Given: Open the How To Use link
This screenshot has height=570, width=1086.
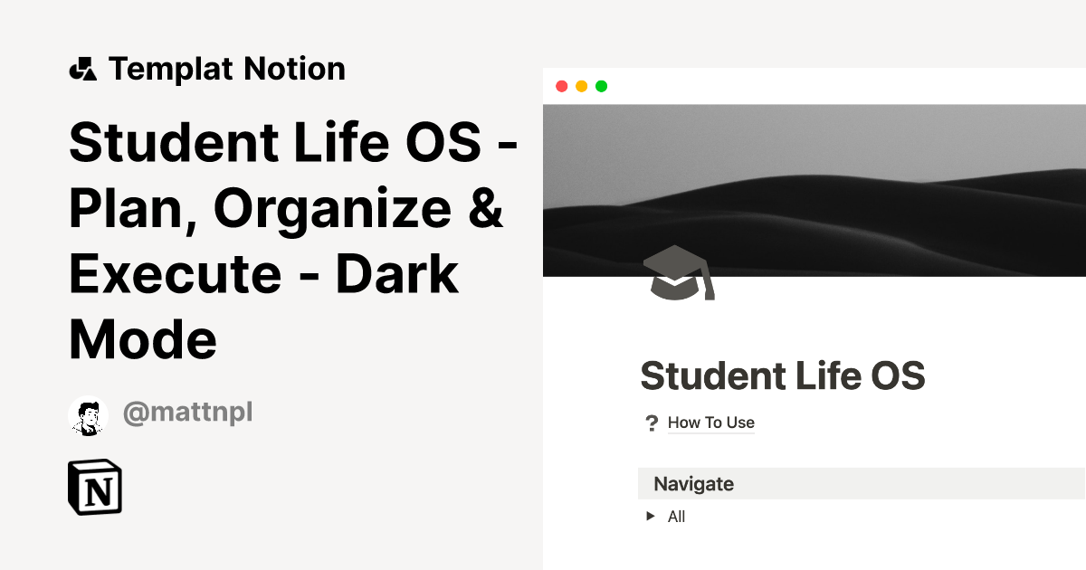Looking at the screenshot, I should [x=711, y=423].
